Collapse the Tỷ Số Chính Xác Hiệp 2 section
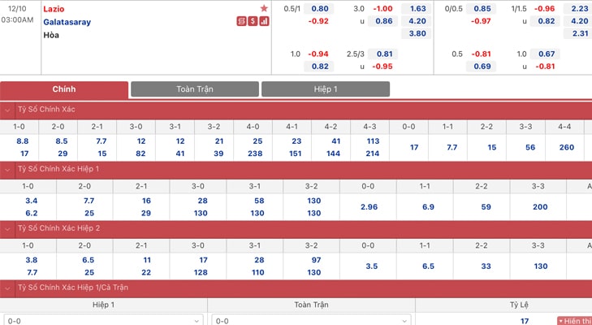This screenshot has height=325, width=592. [7, 229]
